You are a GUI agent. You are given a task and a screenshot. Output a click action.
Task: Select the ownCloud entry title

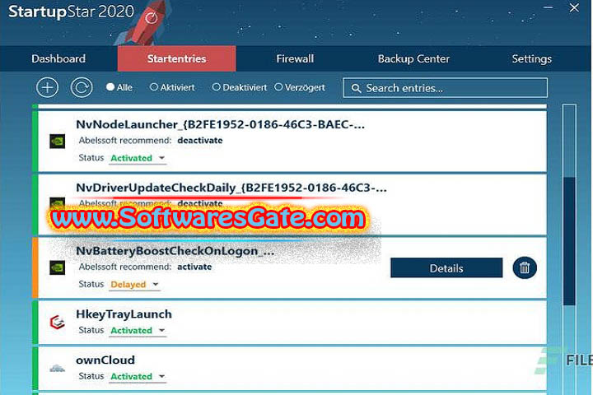(105, 360)
